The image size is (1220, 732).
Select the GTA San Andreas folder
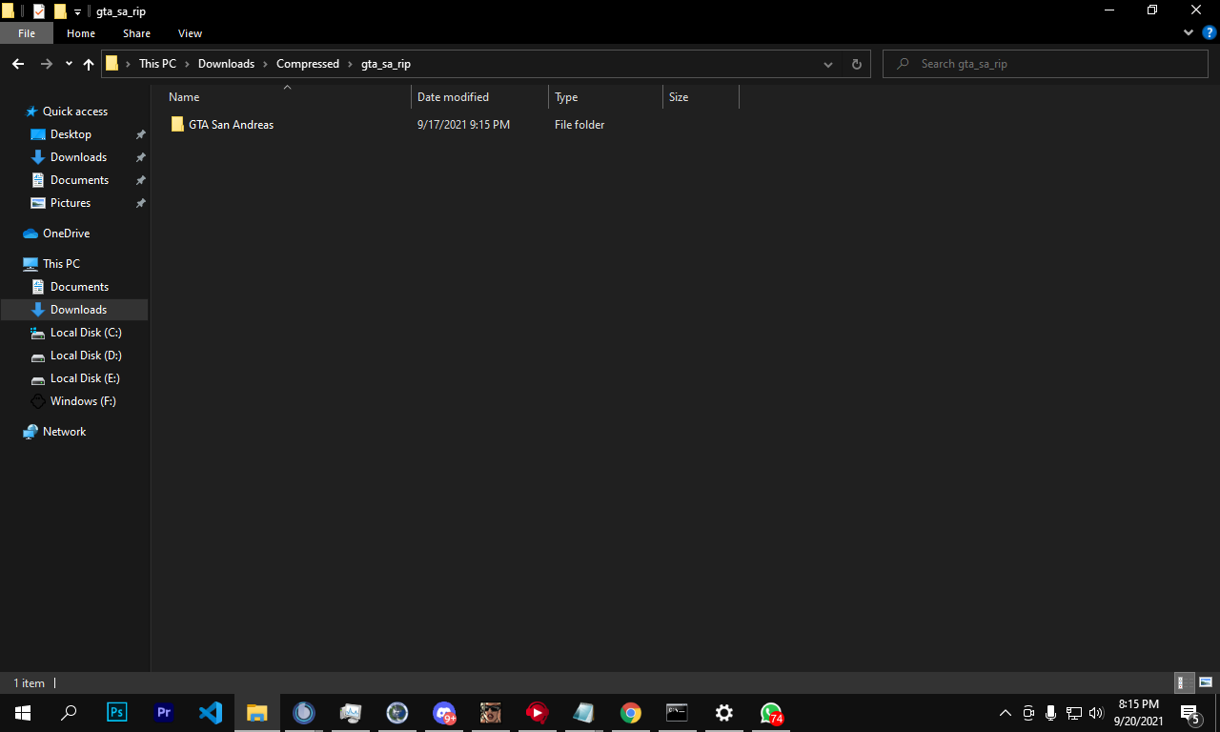click(231, 125)
